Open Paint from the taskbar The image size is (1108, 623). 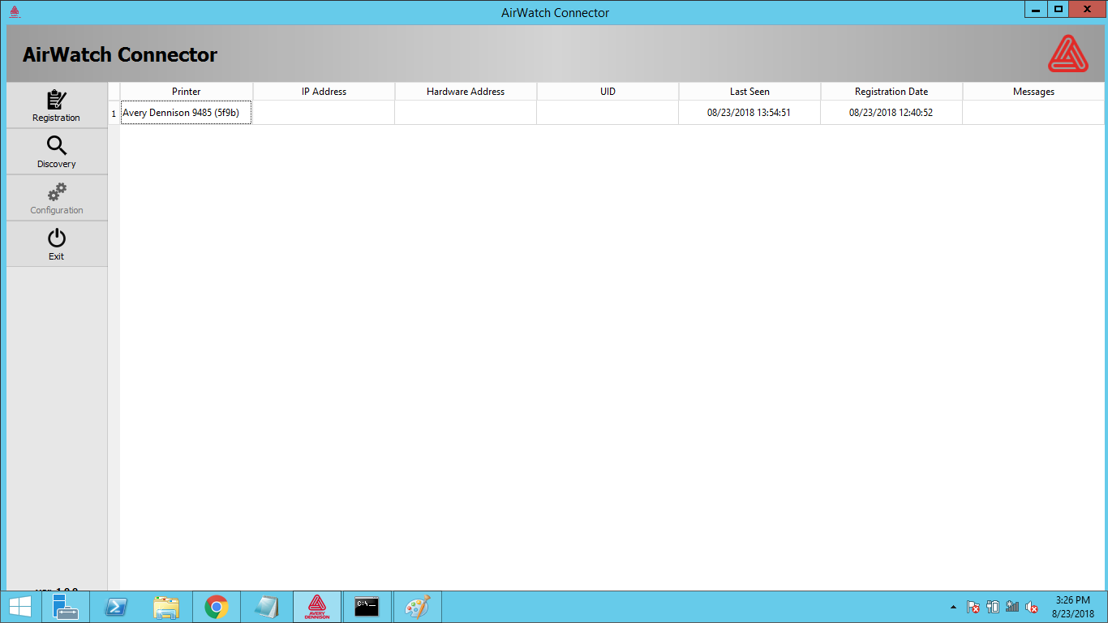tap(417, 607)
